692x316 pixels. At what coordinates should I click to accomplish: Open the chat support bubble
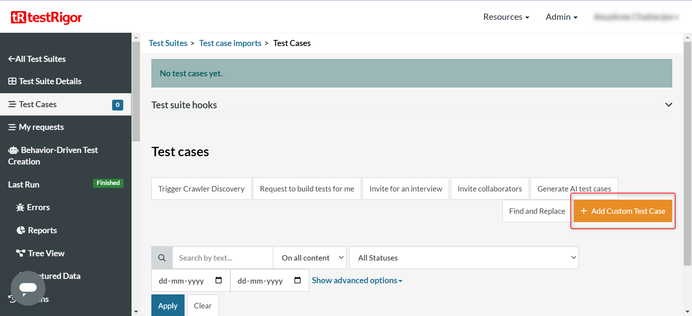pos(28,288)
